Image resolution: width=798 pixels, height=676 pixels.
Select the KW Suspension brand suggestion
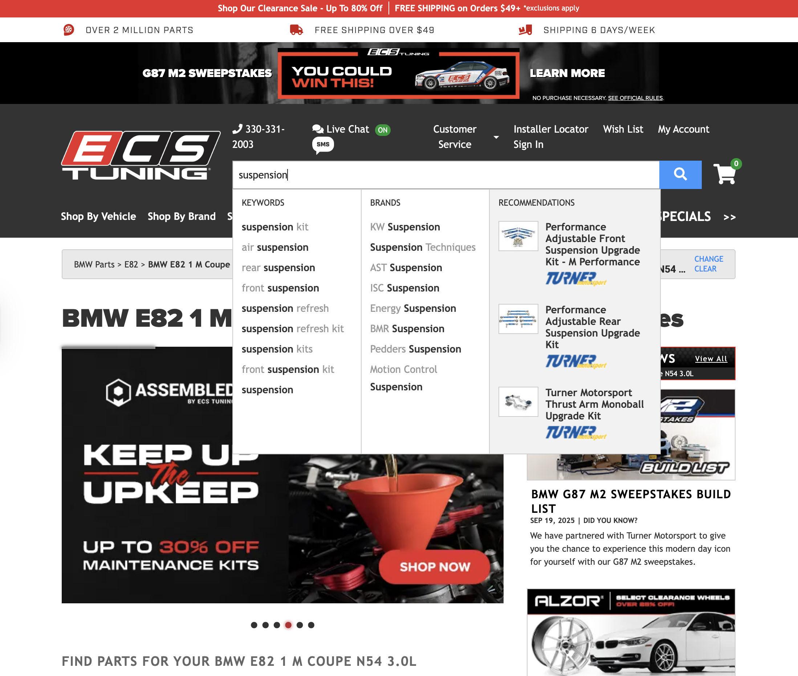pos(404,227)
